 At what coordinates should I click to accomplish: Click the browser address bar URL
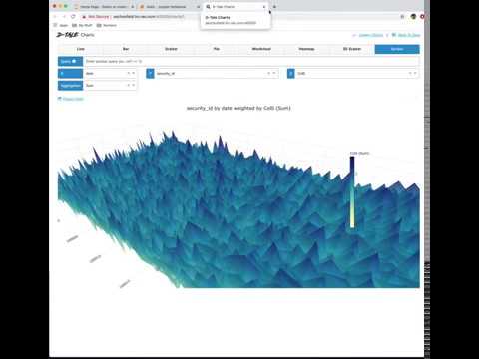tap(148, 16)
